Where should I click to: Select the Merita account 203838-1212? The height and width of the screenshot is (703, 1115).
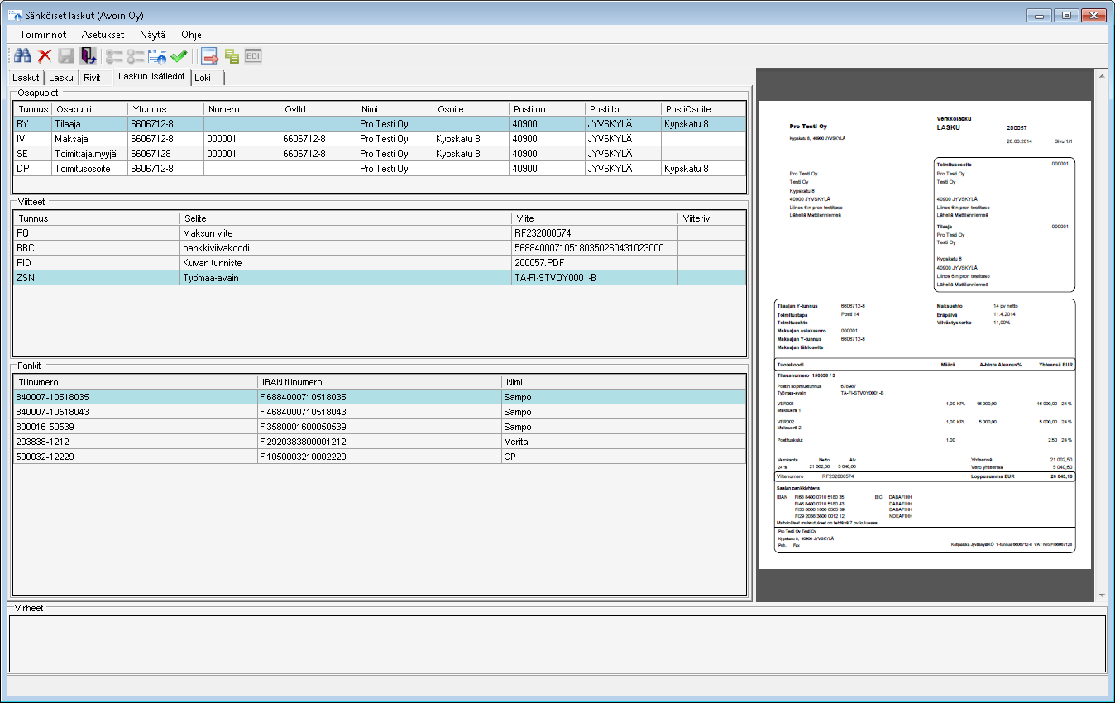click(379, 441)
